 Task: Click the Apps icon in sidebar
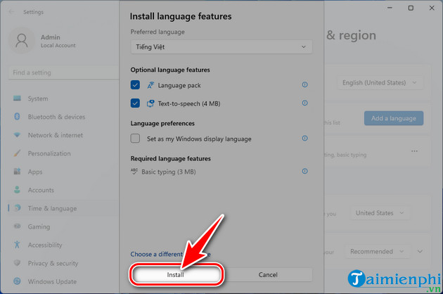point(17,172)
